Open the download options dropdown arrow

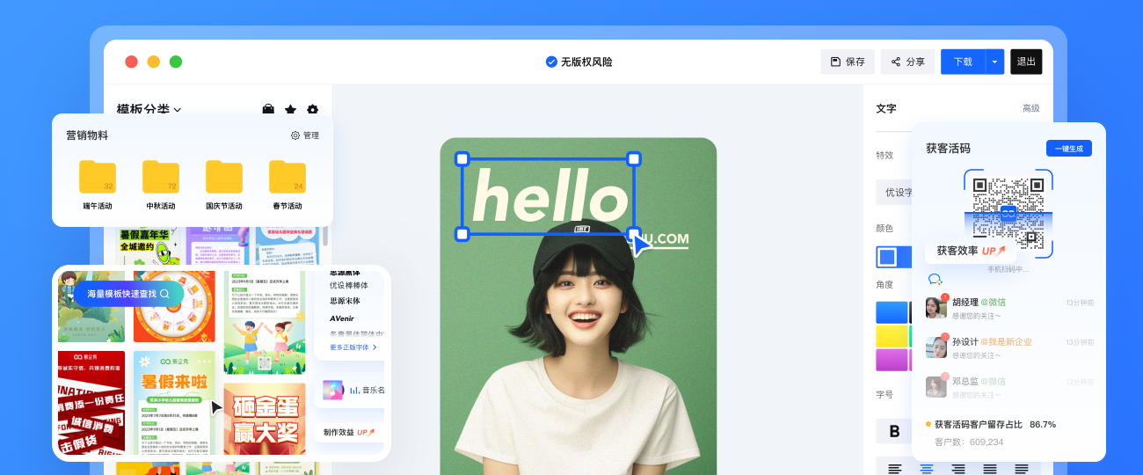tap(995, 62)
